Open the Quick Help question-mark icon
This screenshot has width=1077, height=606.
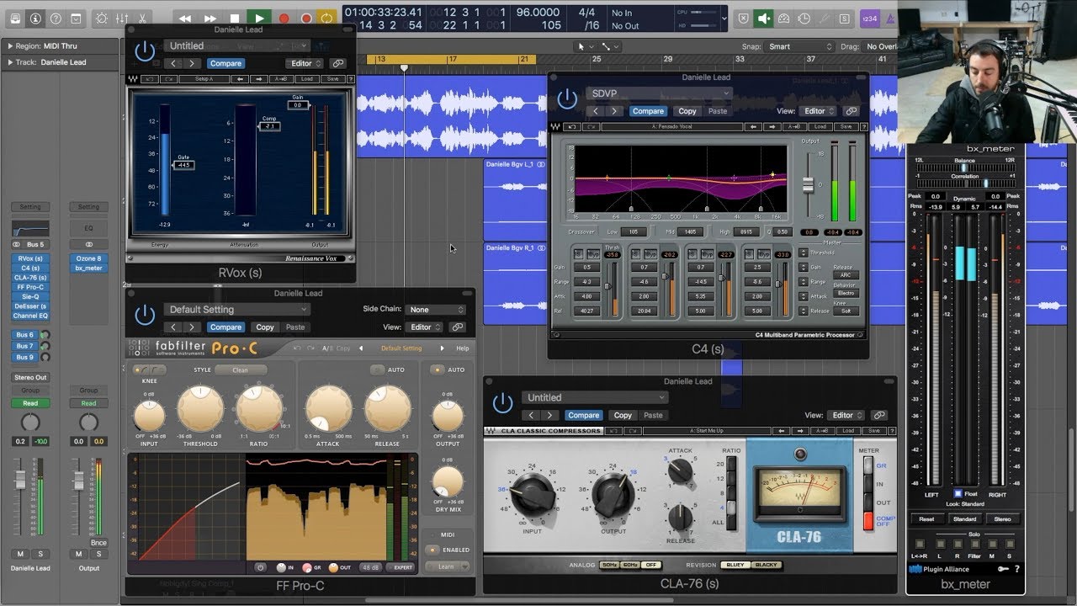point(56,18)
